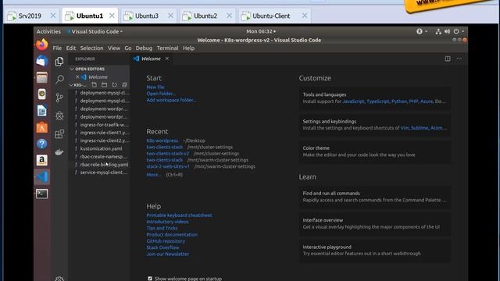Open ingress-rule-client1 file in the Explorer
This screenshot has height=281, width=500.
(105, 133)
